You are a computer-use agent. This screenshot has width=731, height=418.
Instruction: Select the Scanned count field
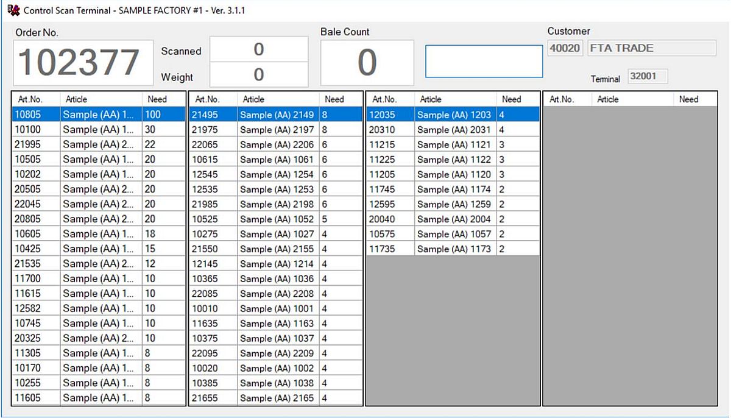click(259, 49)
